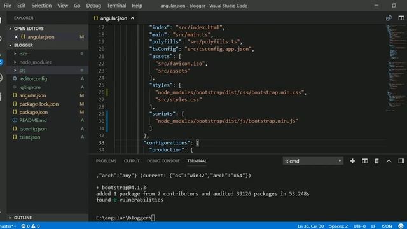Change end of line sequence LF

[373, 226]
